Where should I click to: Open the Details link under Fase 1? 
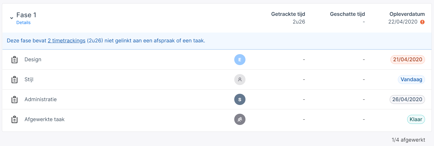click(23, 23)
